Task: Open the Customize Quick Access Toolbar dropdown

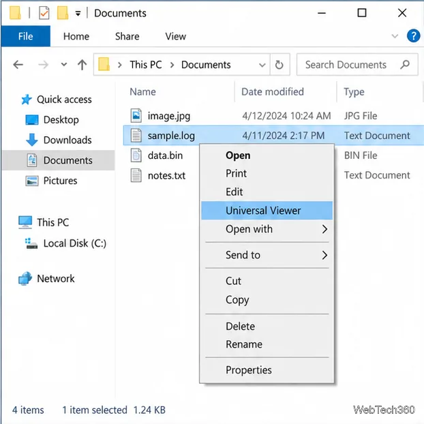Action: (78, 13)
